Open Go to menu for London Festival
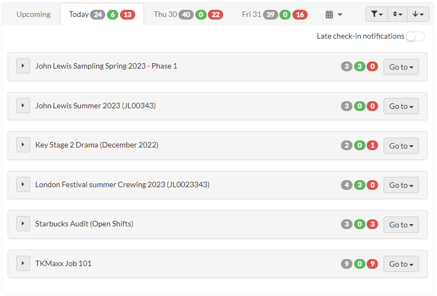 point(401,185)
